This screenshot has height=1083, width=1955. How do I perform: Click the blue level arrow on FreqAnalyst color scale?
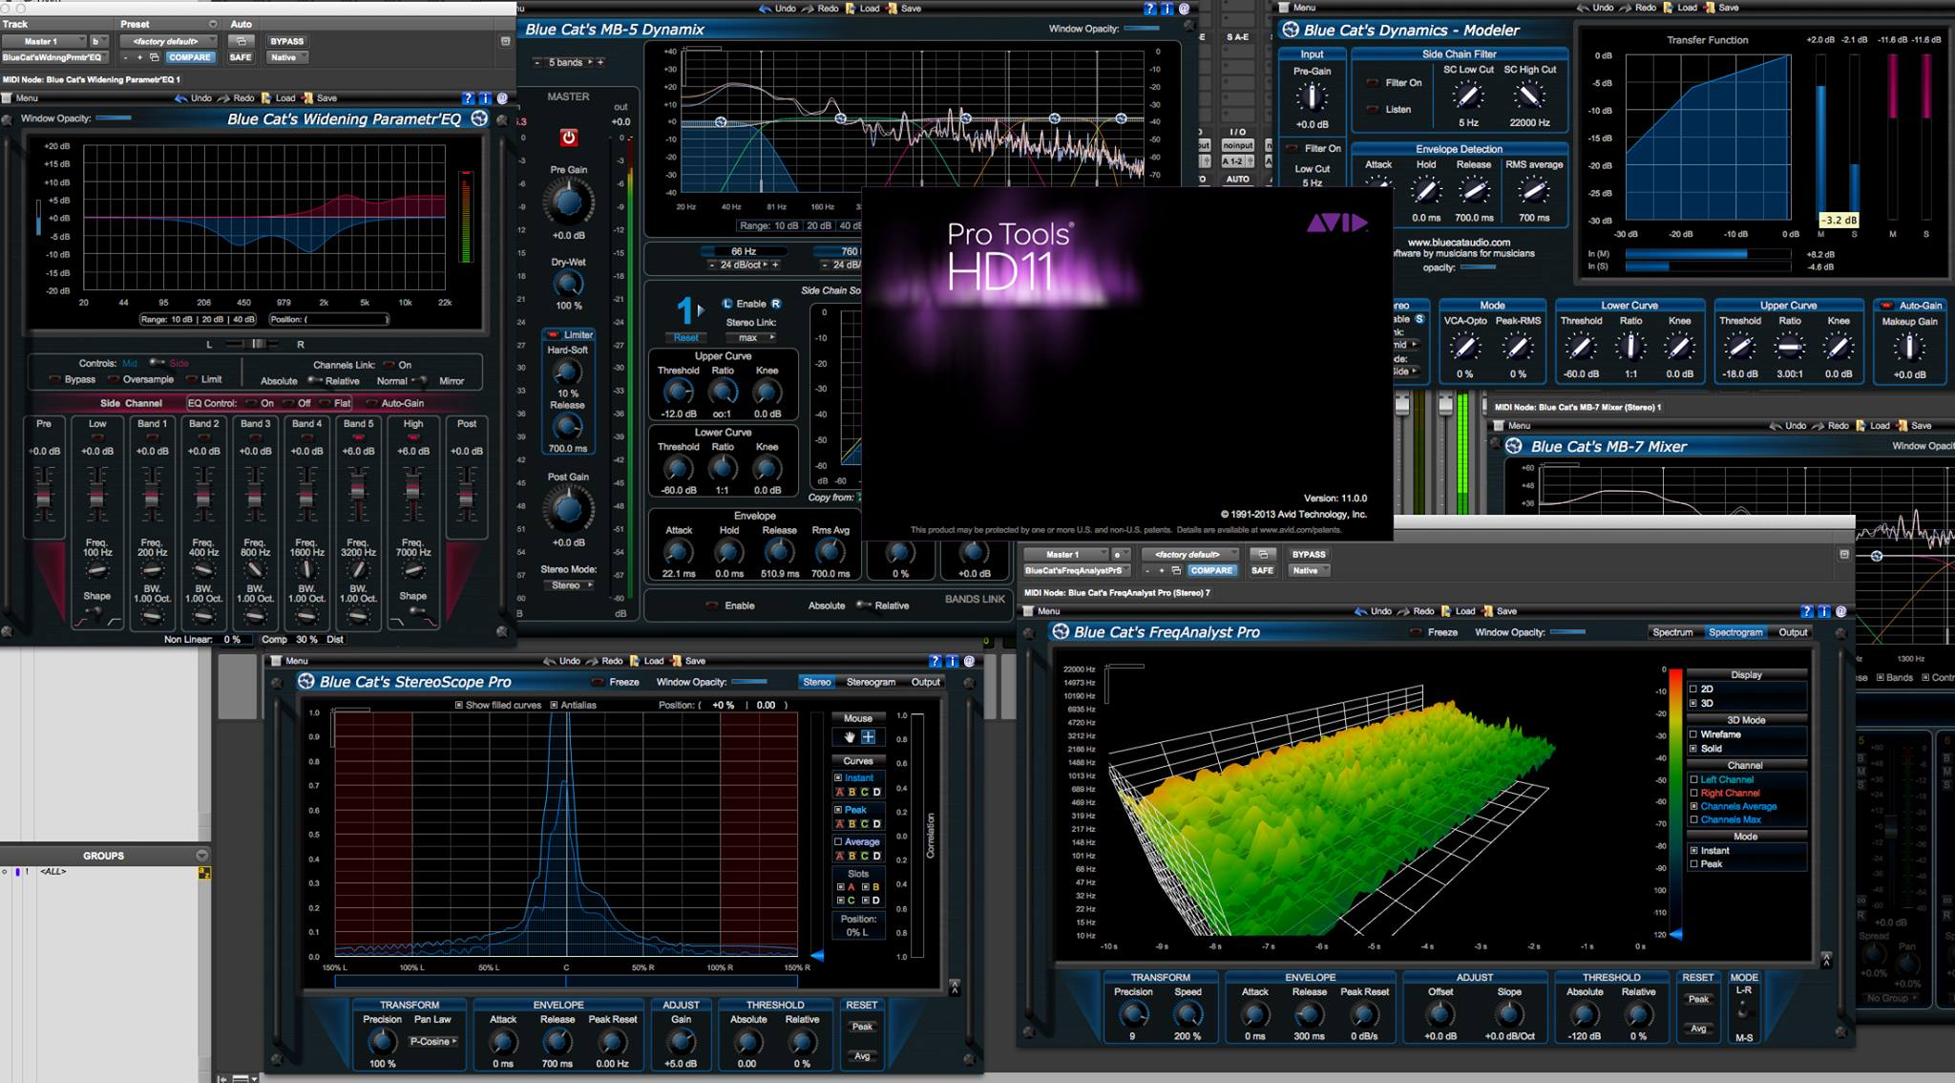pyautogui.click(x=1675, y=934)
